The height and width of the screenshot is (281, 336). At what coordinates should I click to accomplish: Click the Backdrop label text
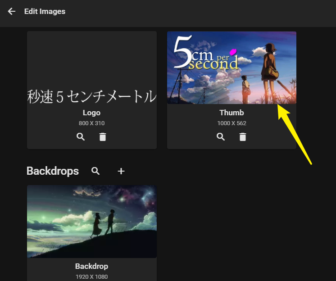[x=91, y=266]
